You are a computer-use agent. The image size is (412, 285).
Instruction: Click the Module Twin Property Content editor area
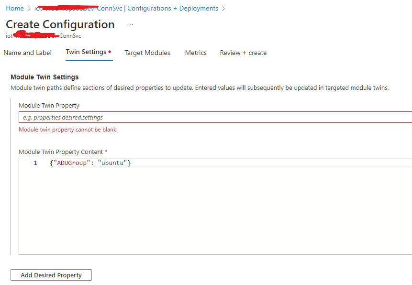215,206
